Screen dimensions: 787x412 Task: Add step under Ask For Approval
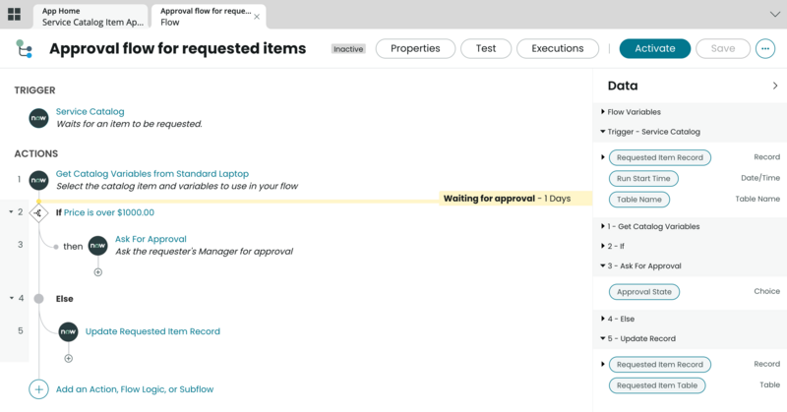click(97, 272)
